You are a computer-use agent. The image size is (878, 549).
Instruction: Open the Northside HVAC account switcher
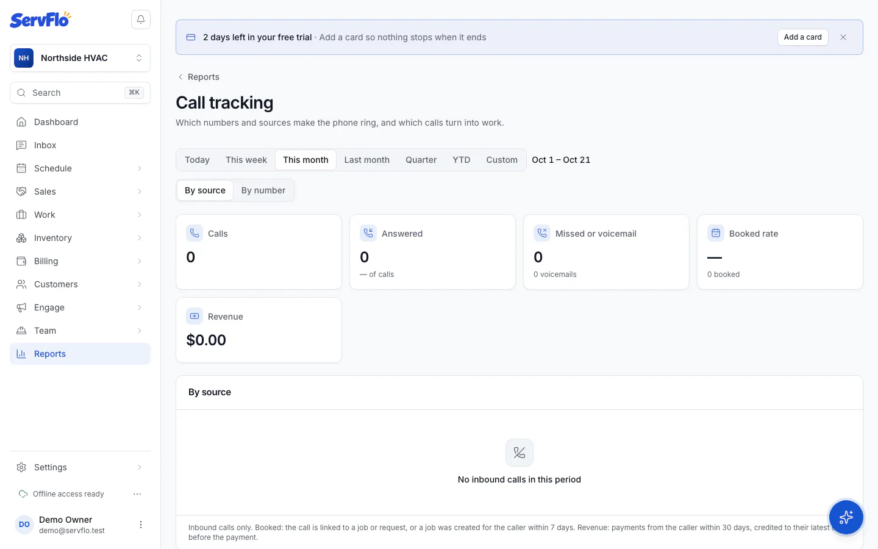click(x=80, y=58)
